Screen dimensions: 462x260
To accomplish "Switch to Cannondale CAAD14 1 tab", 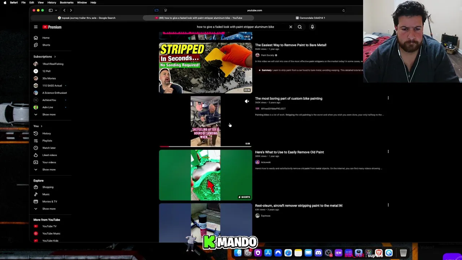I will [x=310, y=18].
